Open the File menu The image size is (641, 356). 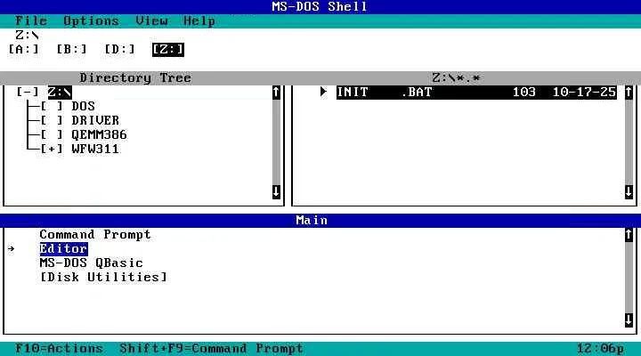31,20
